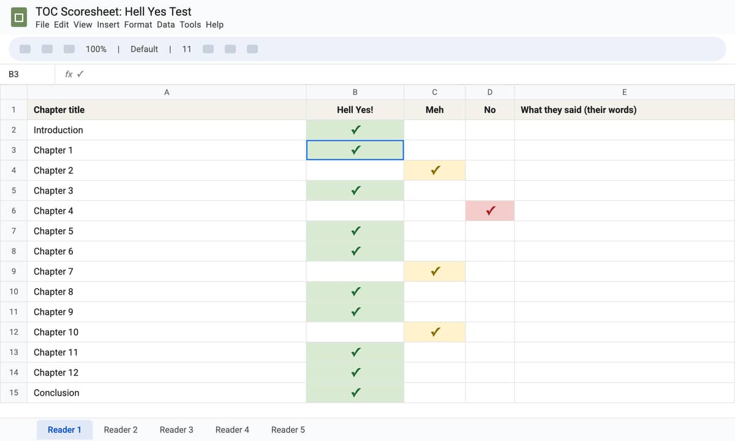Open the Edit menu
This screenshot has height=441, width=735.
pyautogui.click(x=61, y=24)
